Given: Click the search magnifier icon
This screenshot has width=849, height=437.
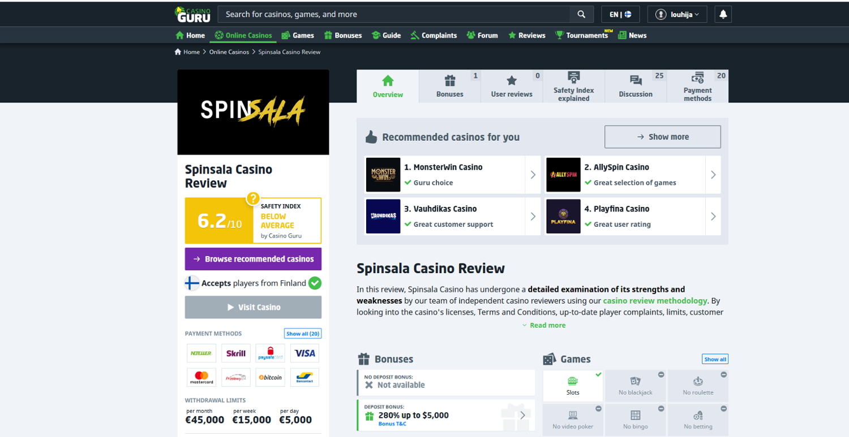Looking at the screenshot, I should [581, 14].
